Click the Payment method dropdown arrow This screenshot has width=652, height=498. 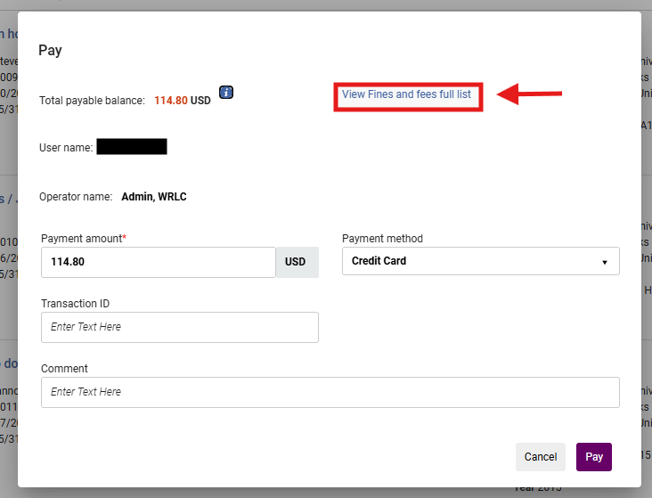point(605,263)
